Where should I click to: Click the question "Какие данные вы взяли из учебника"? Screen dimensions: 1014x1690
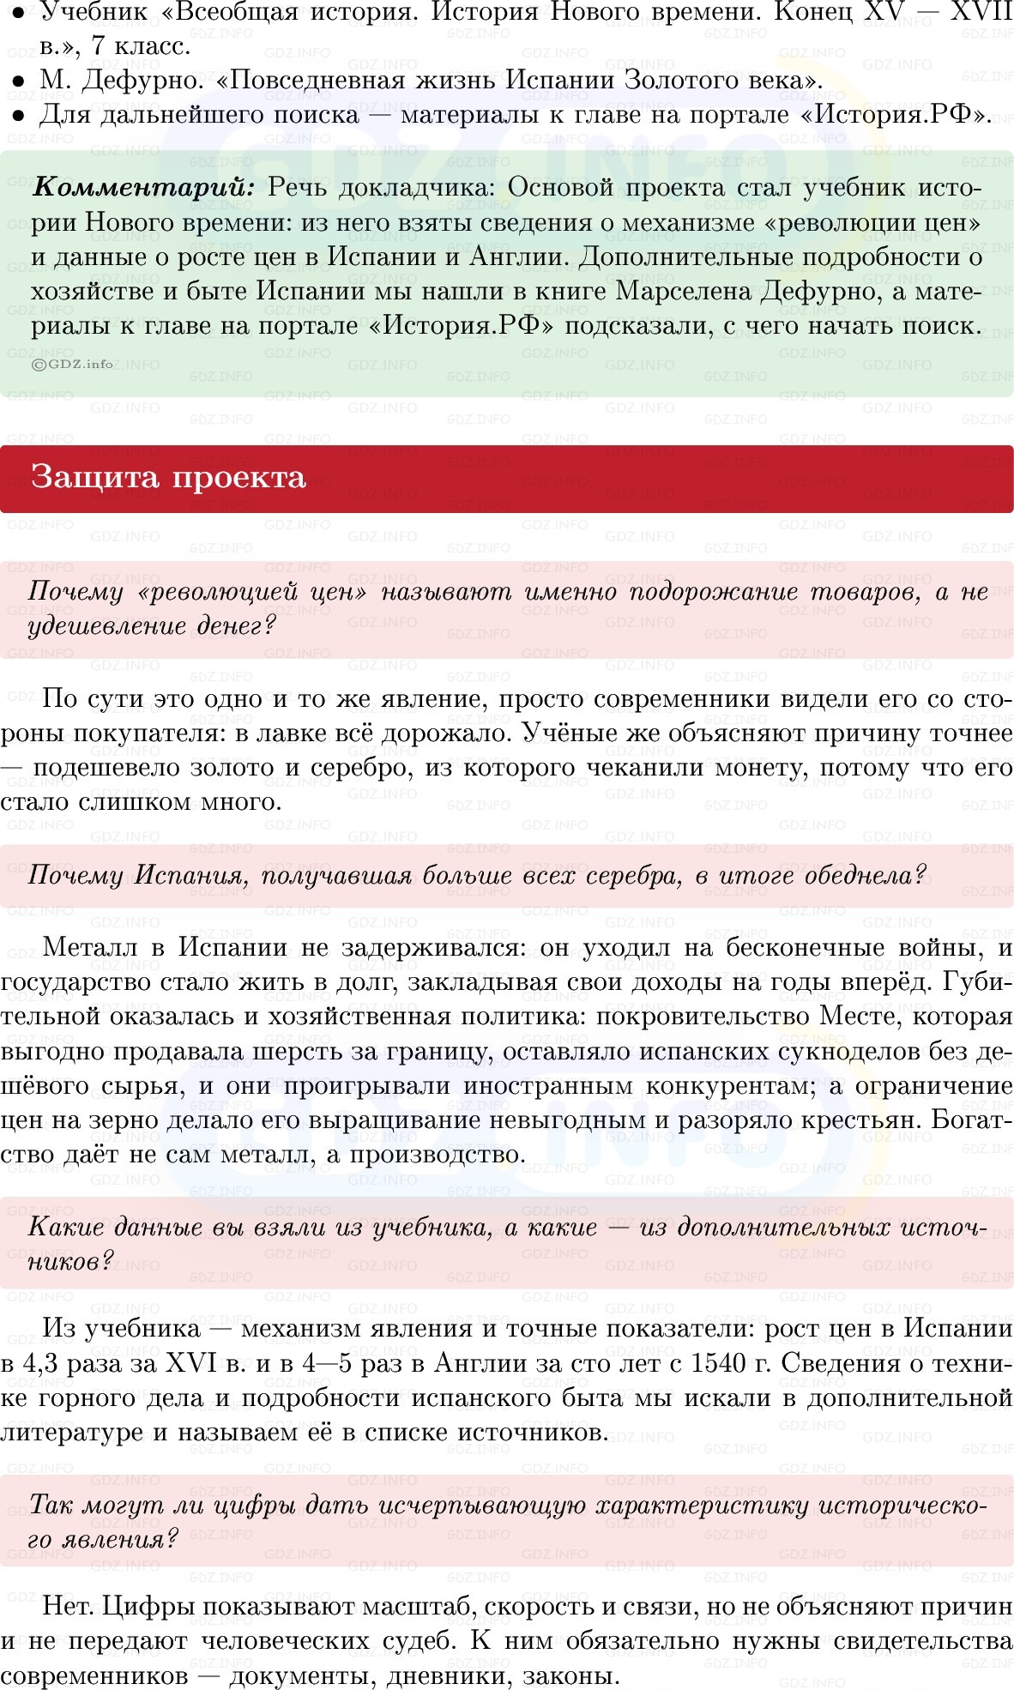(x=508, y=1244)
